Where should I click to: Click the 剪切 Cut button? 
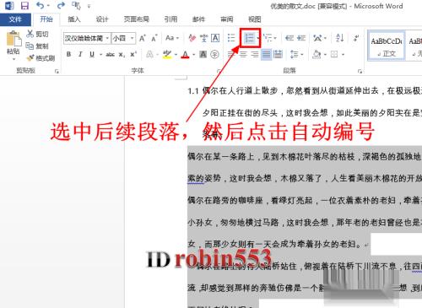pos(37,34)
